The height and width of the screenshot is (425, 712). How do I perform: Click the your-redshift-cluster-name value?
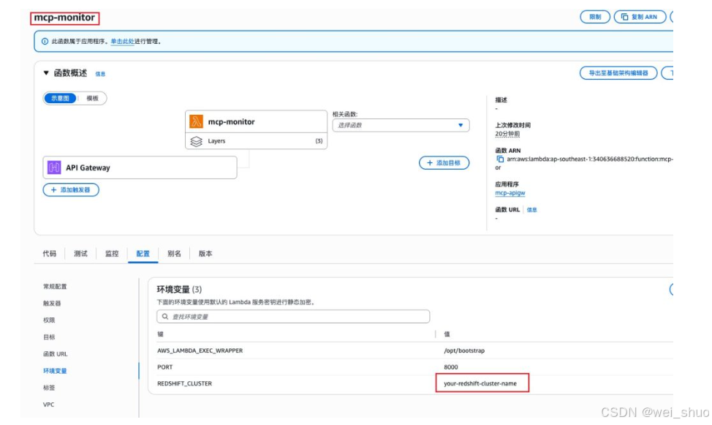click(x=480, y=383)
